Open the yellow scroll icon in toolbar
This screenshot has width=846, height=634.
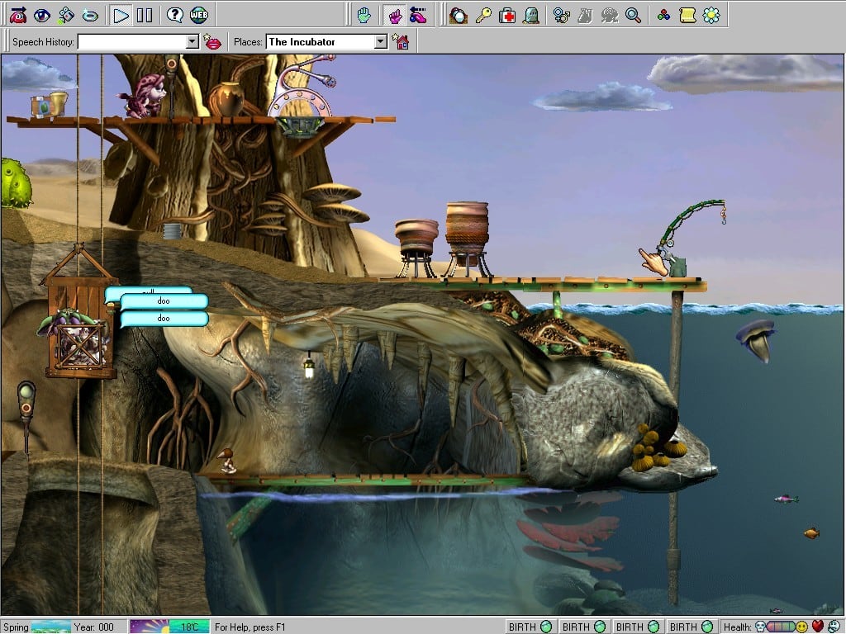coord(687,14)
